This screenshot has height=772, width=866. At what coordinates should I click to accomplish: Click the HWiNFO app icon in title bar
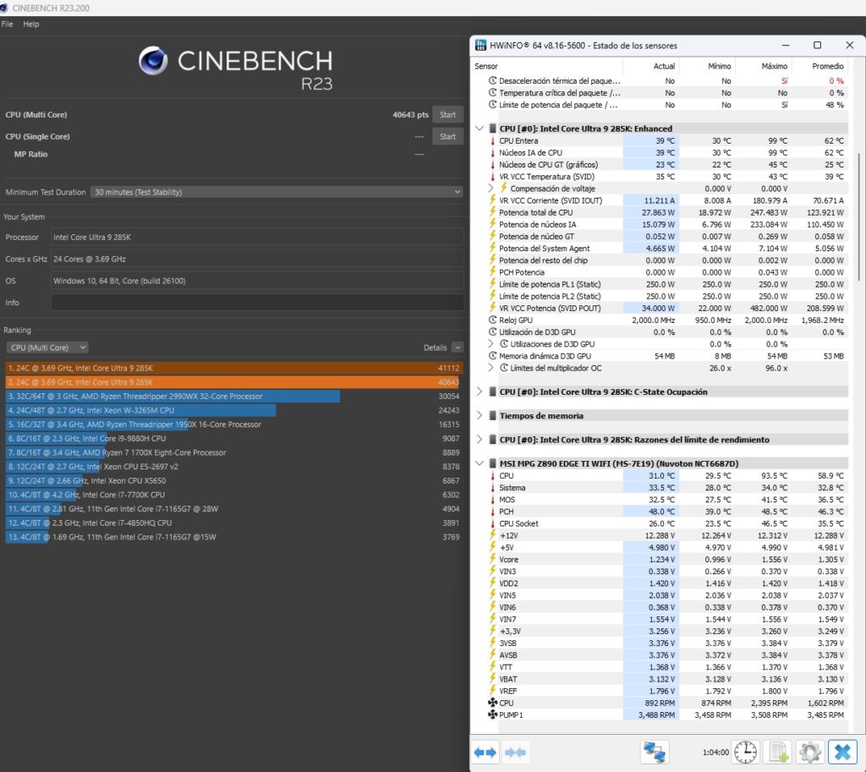[480, 46]
